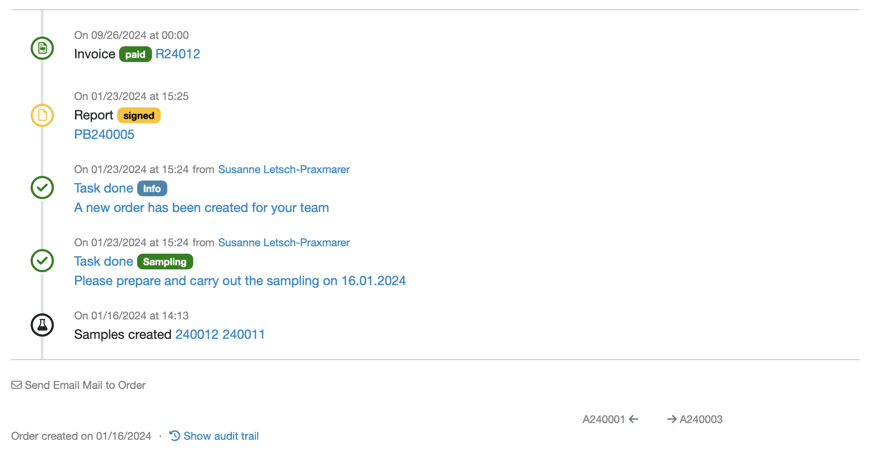The height and width of the screenshot is (449, 873).
Task: Click the green 'paid' invoice badge
Action: (135, 55)
